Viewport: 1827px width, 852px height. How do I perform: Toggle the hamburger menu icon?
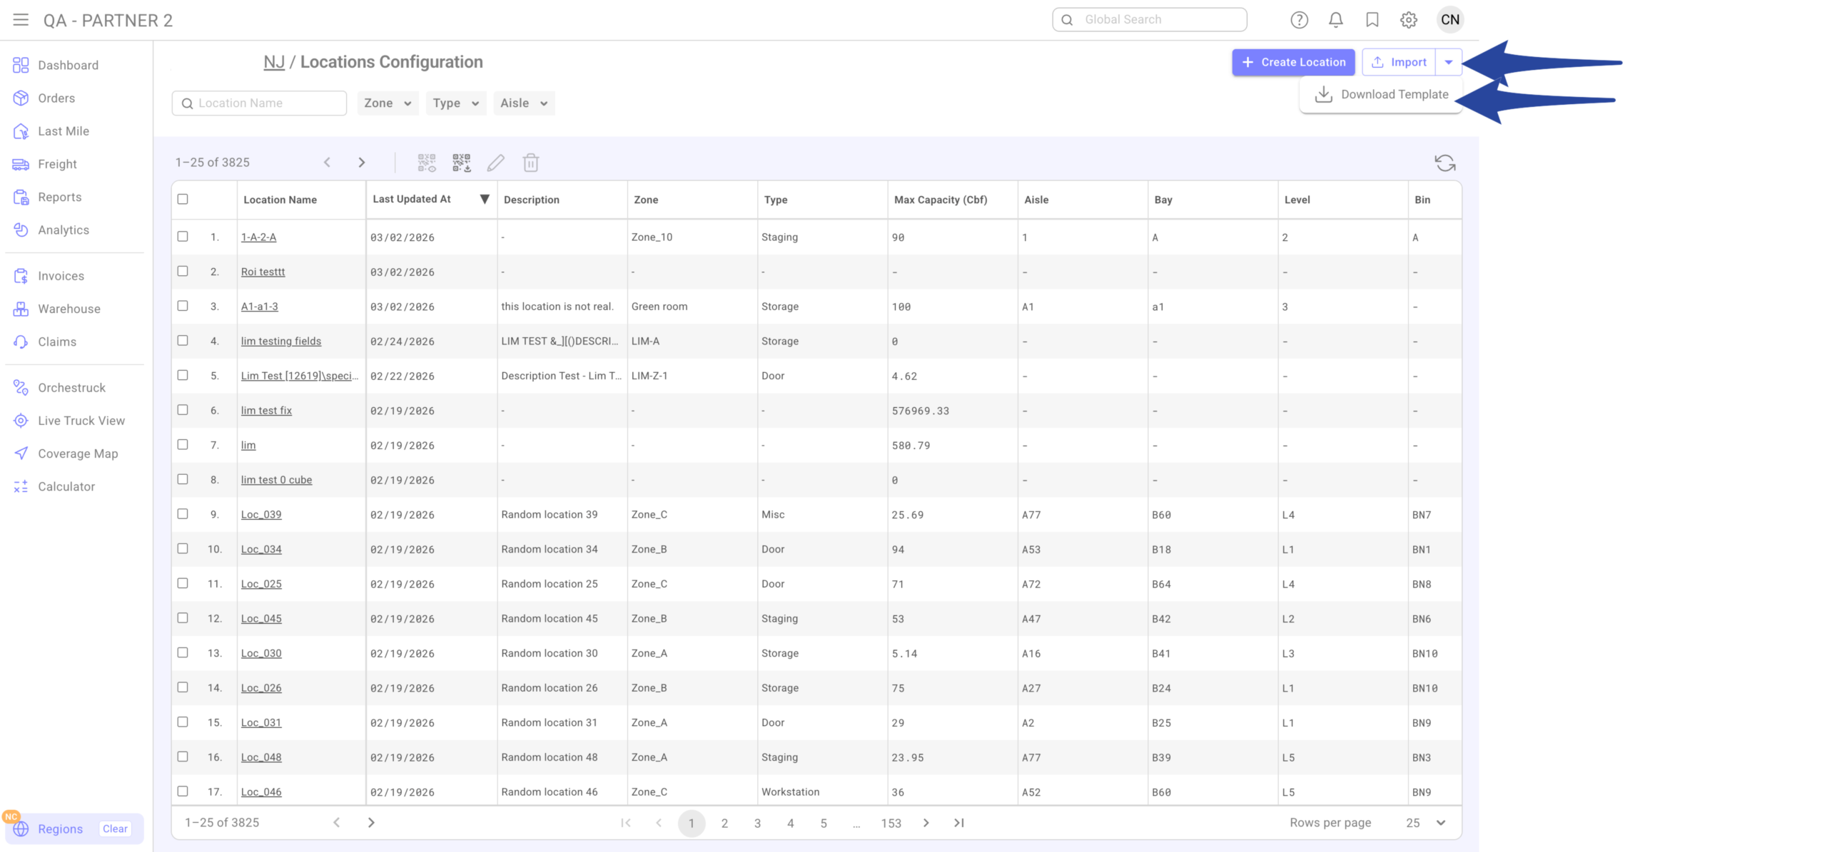tap(21, 20)
